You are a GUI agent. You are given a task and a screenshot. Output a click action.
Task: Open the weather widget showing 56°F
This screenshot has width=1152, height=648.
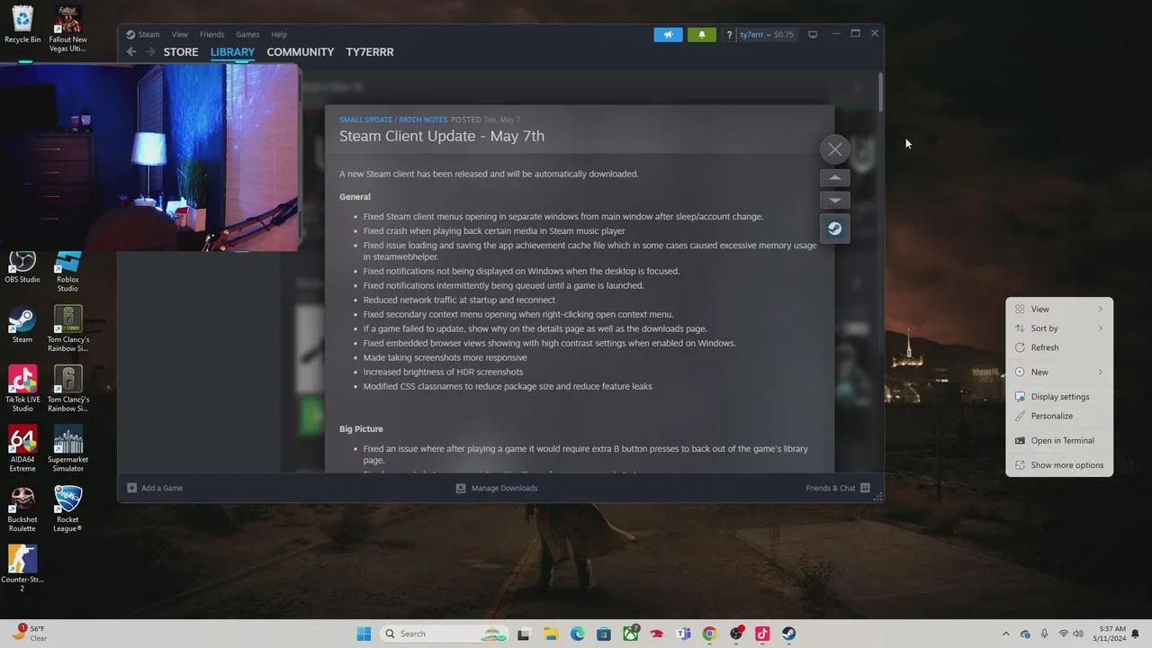(29, 634)
